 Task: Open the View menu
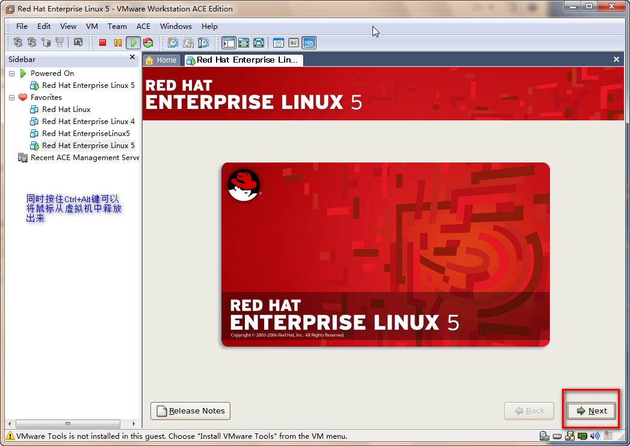[x=69, y=26]
